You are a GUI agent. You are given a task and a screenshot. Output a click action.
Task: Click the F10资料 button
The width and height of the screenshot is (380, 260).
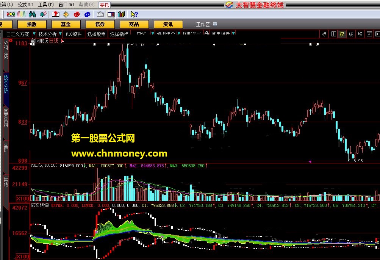(73, 34)
